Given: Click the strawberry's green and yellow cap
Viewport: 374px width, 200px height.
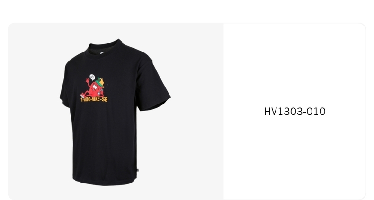Looking at the screenshot, I should [100, 82].
